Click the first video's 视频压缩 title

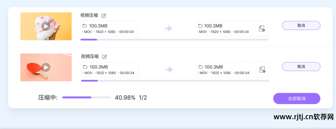pyautogui.click(x=89, y=15)
